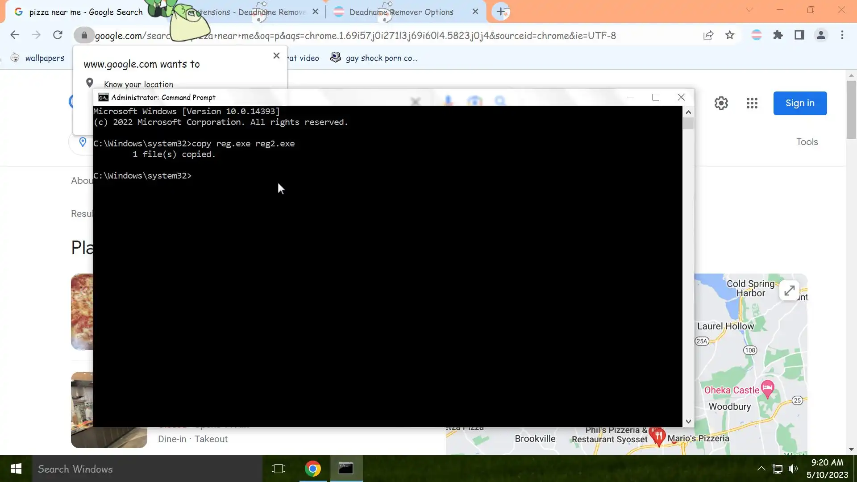This screenshot has width=857, height=482.
Task: Click the Deadname Remover extension icon
Action: pyautogui.click(x=756, y=35)
